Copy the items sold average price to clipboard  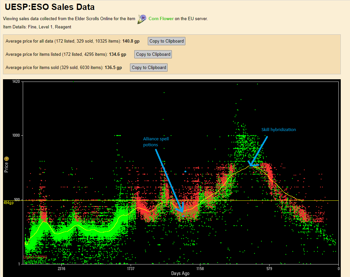[x=149, y=67]
